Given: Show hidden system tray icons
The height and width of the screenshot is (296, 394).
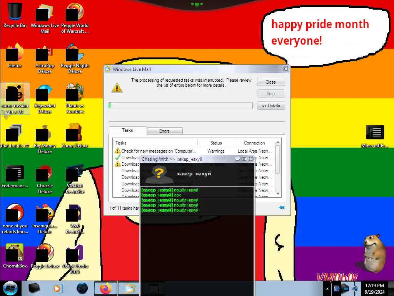Looking at the screenshot, I should pos(327,289).
